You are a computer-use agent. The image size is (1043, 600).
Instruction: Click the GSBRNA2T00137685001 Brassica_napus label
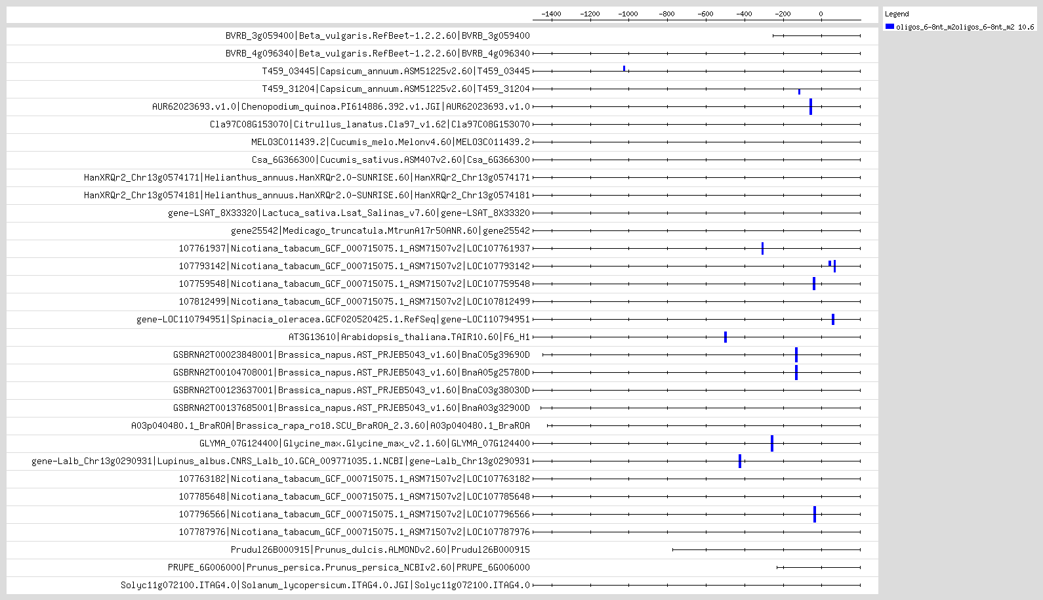click(352, 408)
